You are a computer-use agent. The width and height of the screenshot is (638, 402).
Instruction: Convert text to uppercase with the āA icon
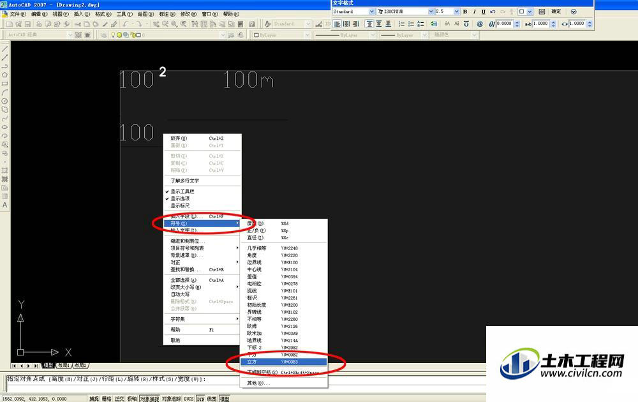tap(447, 24)
